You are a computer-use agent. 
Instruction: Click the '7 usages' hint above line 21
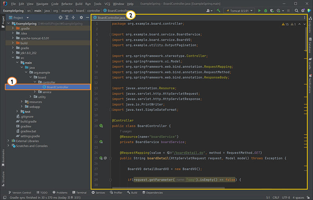pos(126,131)
